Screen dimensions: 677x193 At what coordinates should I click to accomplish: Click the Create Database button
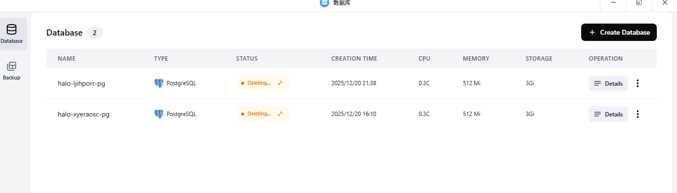tap(619, 32)
